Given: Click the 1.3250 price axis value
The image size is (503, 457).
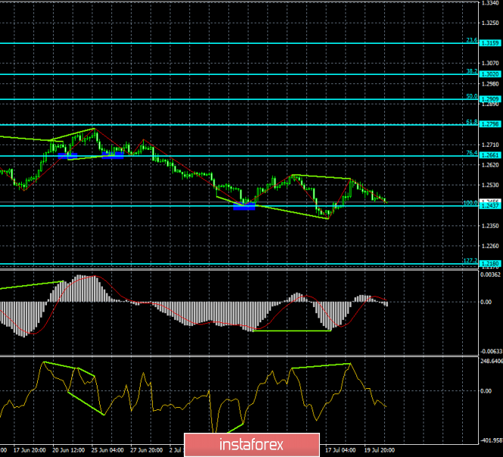Looking at the screenshot, I should 490,23.
